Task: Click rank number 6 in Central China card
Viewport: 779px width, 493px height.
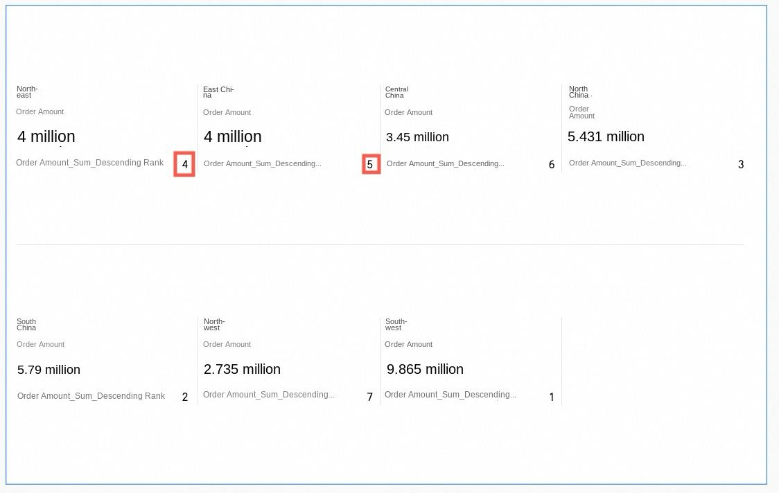Action: pyautogui.click(x=552, y=165)
